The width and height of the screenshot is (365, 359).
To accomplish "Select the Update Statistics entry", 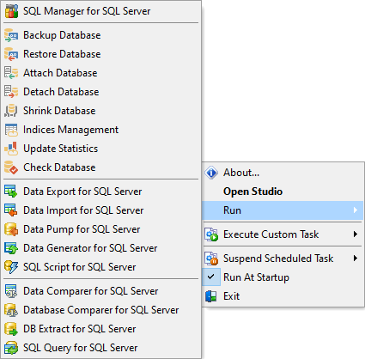I will pyautogui.click(x=100, y=149).
